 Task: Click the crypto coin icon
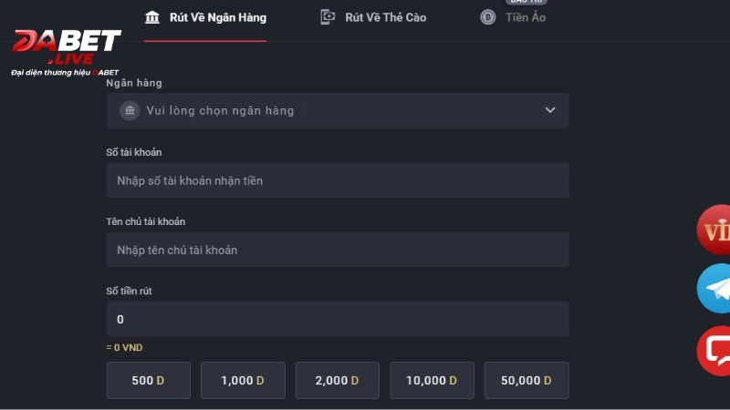click(487, 17)
